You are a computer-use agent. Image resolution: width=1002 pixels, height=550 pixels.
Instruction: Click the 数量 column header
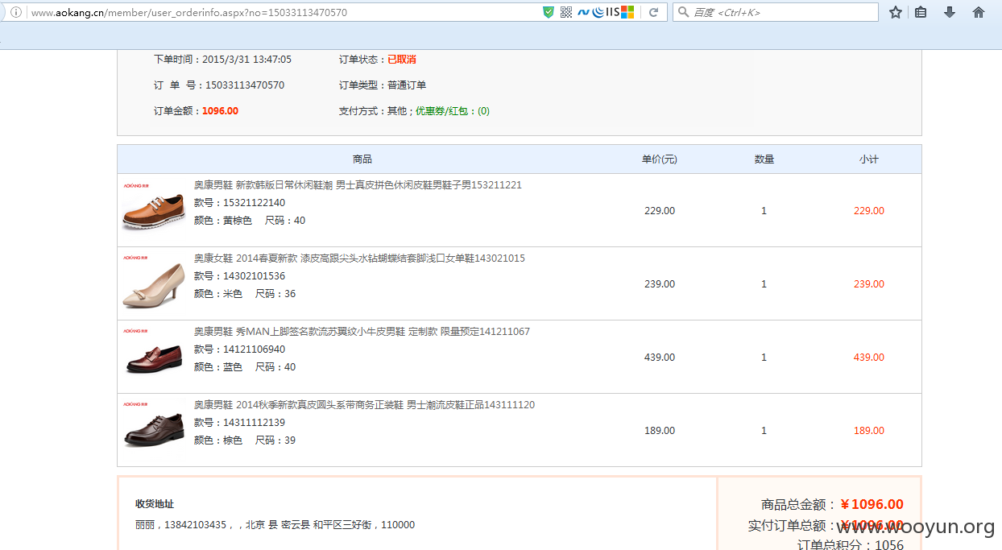[764, 159]
